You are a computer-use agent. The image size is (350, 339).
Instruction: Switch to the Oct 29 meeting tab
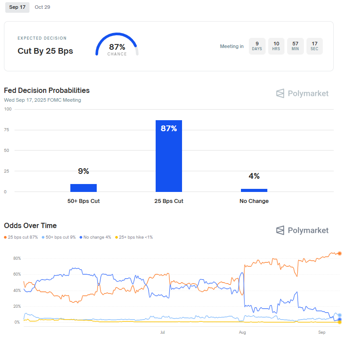pyautogui.click(x=42, y=7)
